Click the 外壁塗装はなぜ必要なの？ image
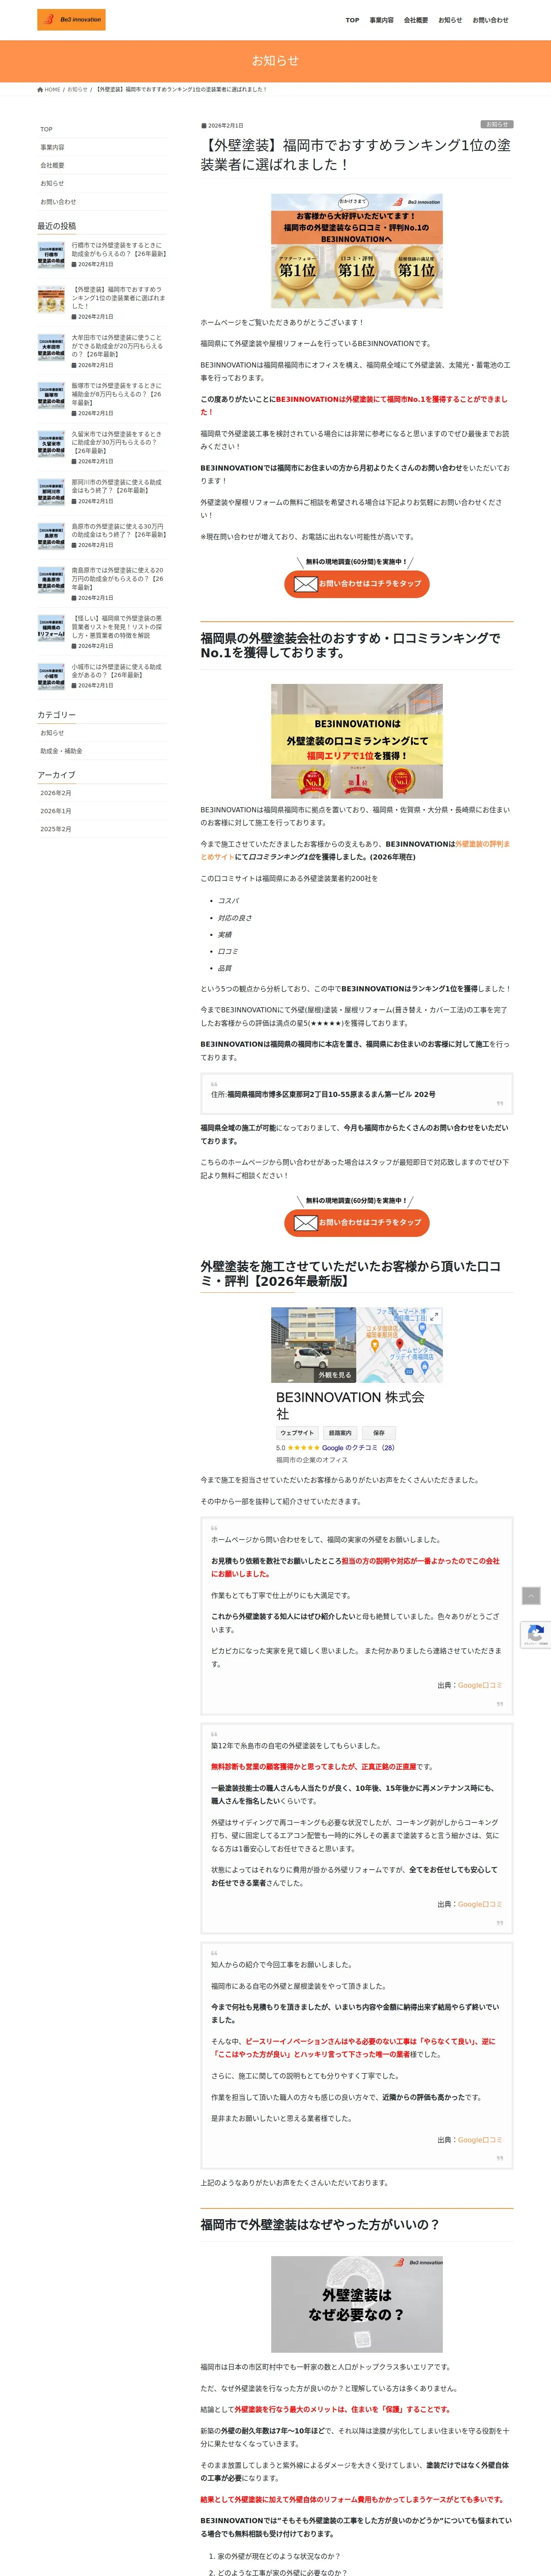 point(357,2304)
